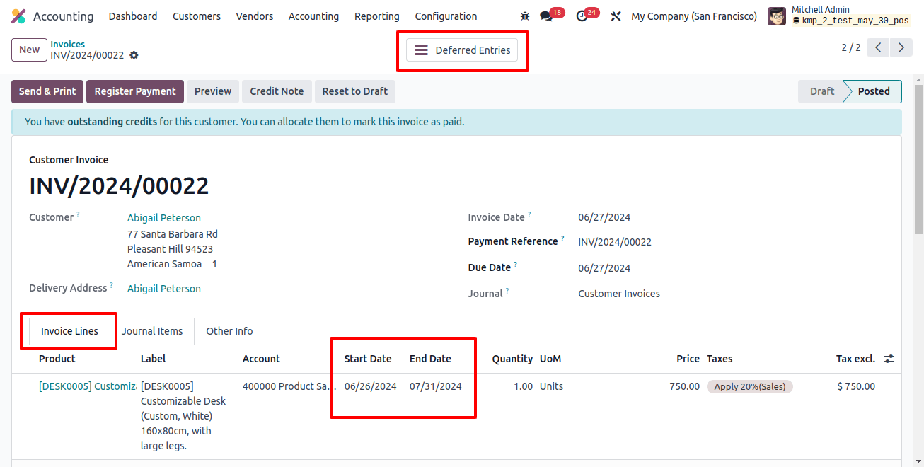The height and width of the screenshot is (467, 924).
Task: Open column settings adjust icon
Action: pyautogui.click(x=889, y=359)
